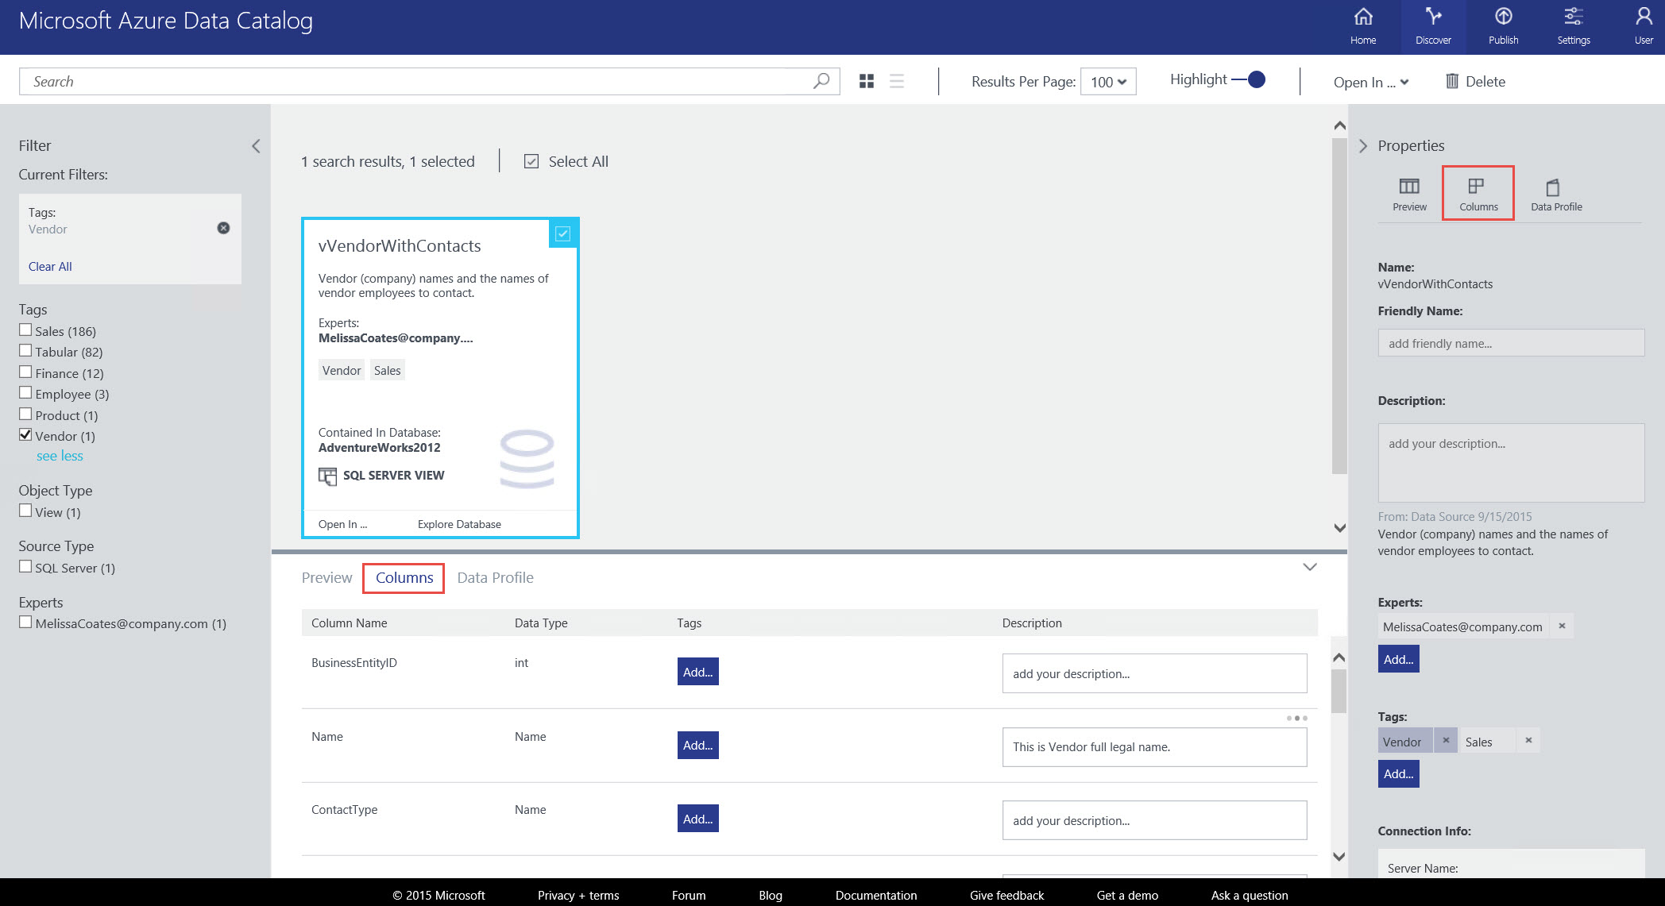Check the Tabular (82) tag filter
The height and width of the screenshot is (906, 1665).
(25, 350)
